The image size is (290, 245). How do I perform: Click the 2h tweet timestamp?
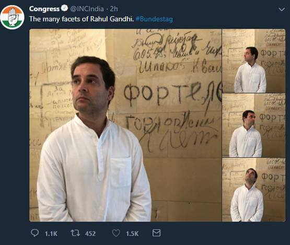click(114, 9)
